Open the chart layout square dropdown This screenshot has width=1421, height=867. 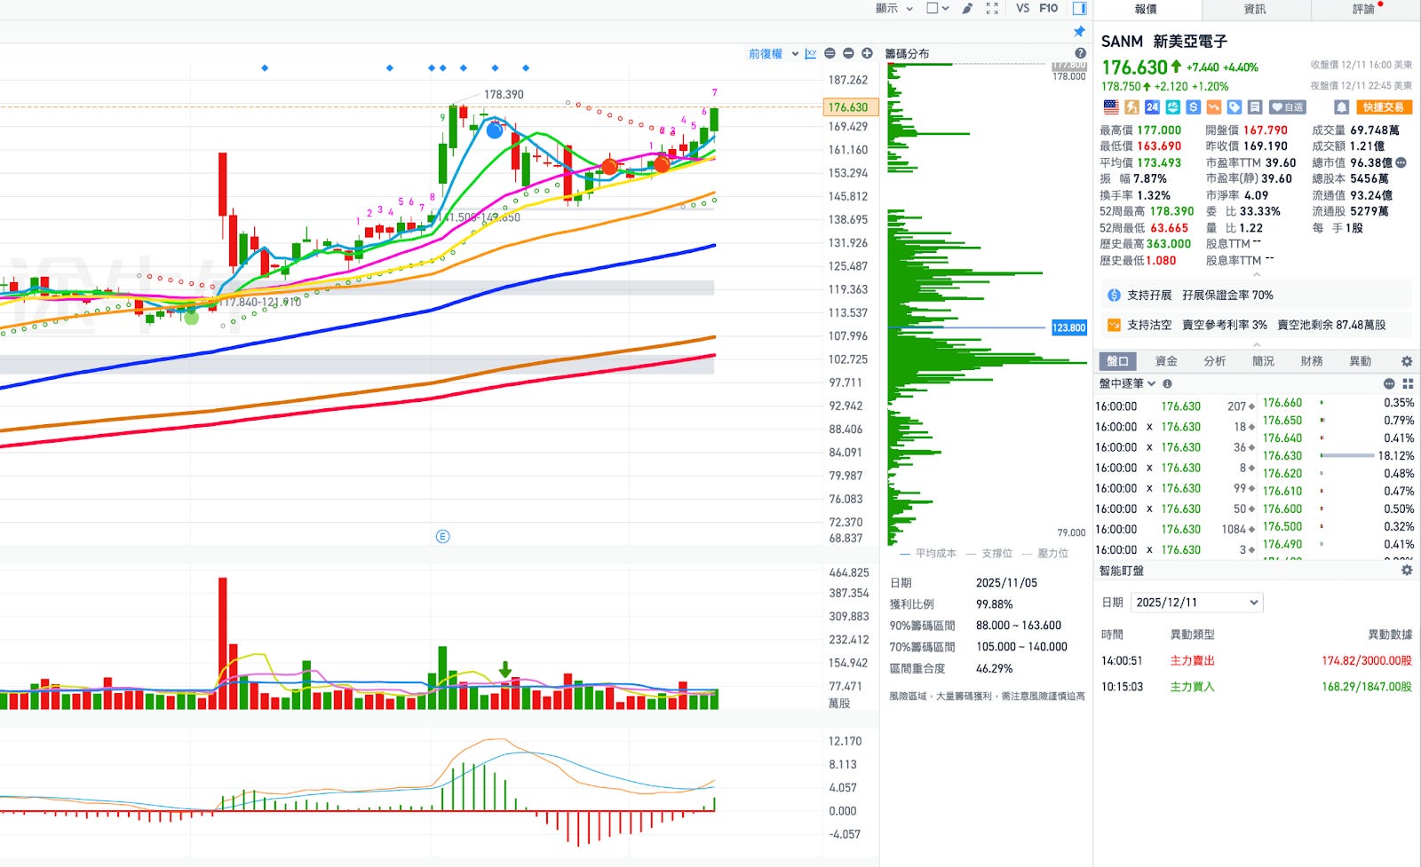pos(938,8)
